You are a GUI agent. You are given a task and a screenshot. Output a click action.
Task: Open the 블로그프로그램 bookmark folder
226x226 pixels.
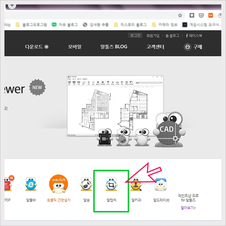click(31, 24)
